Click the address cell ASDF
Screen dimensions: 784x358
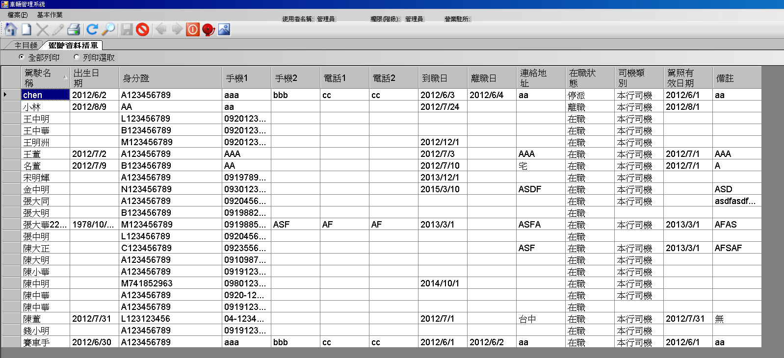pyautogui.click(x=541, y=189)
